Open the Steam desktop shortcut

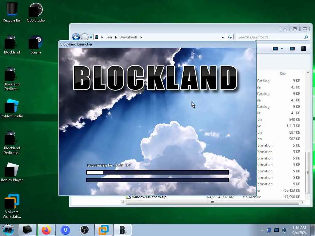(36, 45)
